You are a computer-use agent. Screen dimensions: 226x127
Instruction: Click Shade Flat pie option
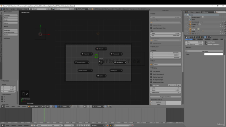click(x=116, y=71)
